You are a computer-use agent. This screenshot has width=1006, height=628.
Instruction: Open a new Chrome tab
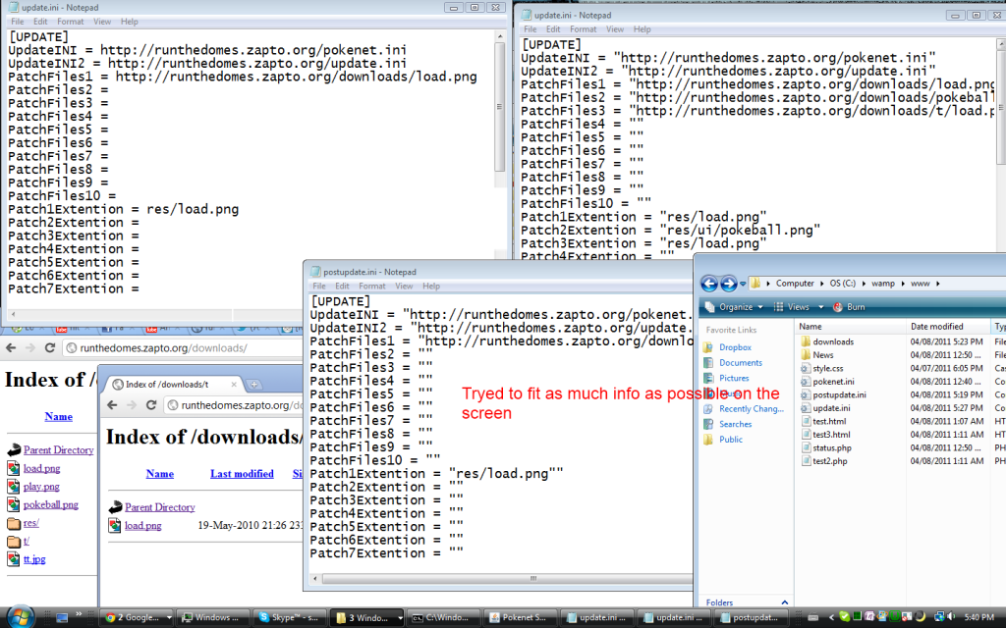point(255,384)
